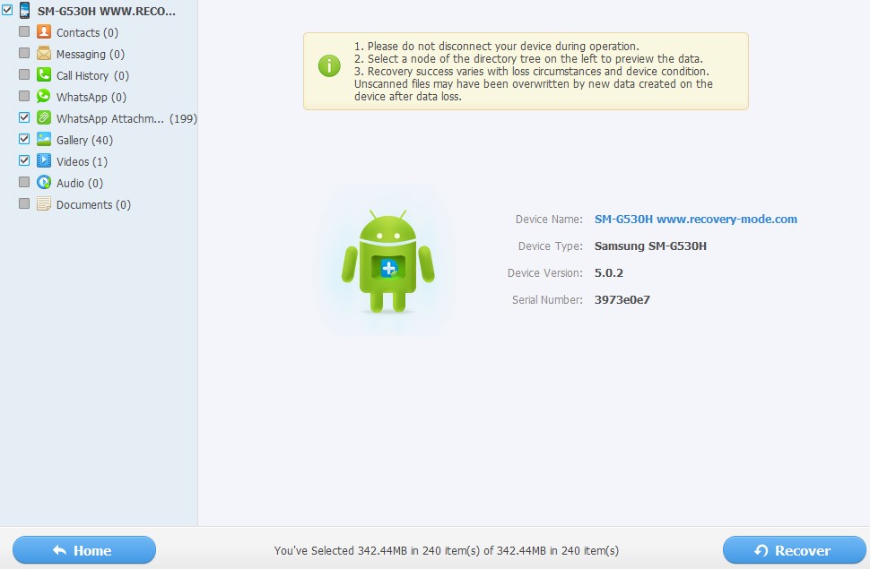This screenshot has width=870, height=569.
Task: Open WhatsApp Attachm... (199) node
Action: click(x=126, y=118)
